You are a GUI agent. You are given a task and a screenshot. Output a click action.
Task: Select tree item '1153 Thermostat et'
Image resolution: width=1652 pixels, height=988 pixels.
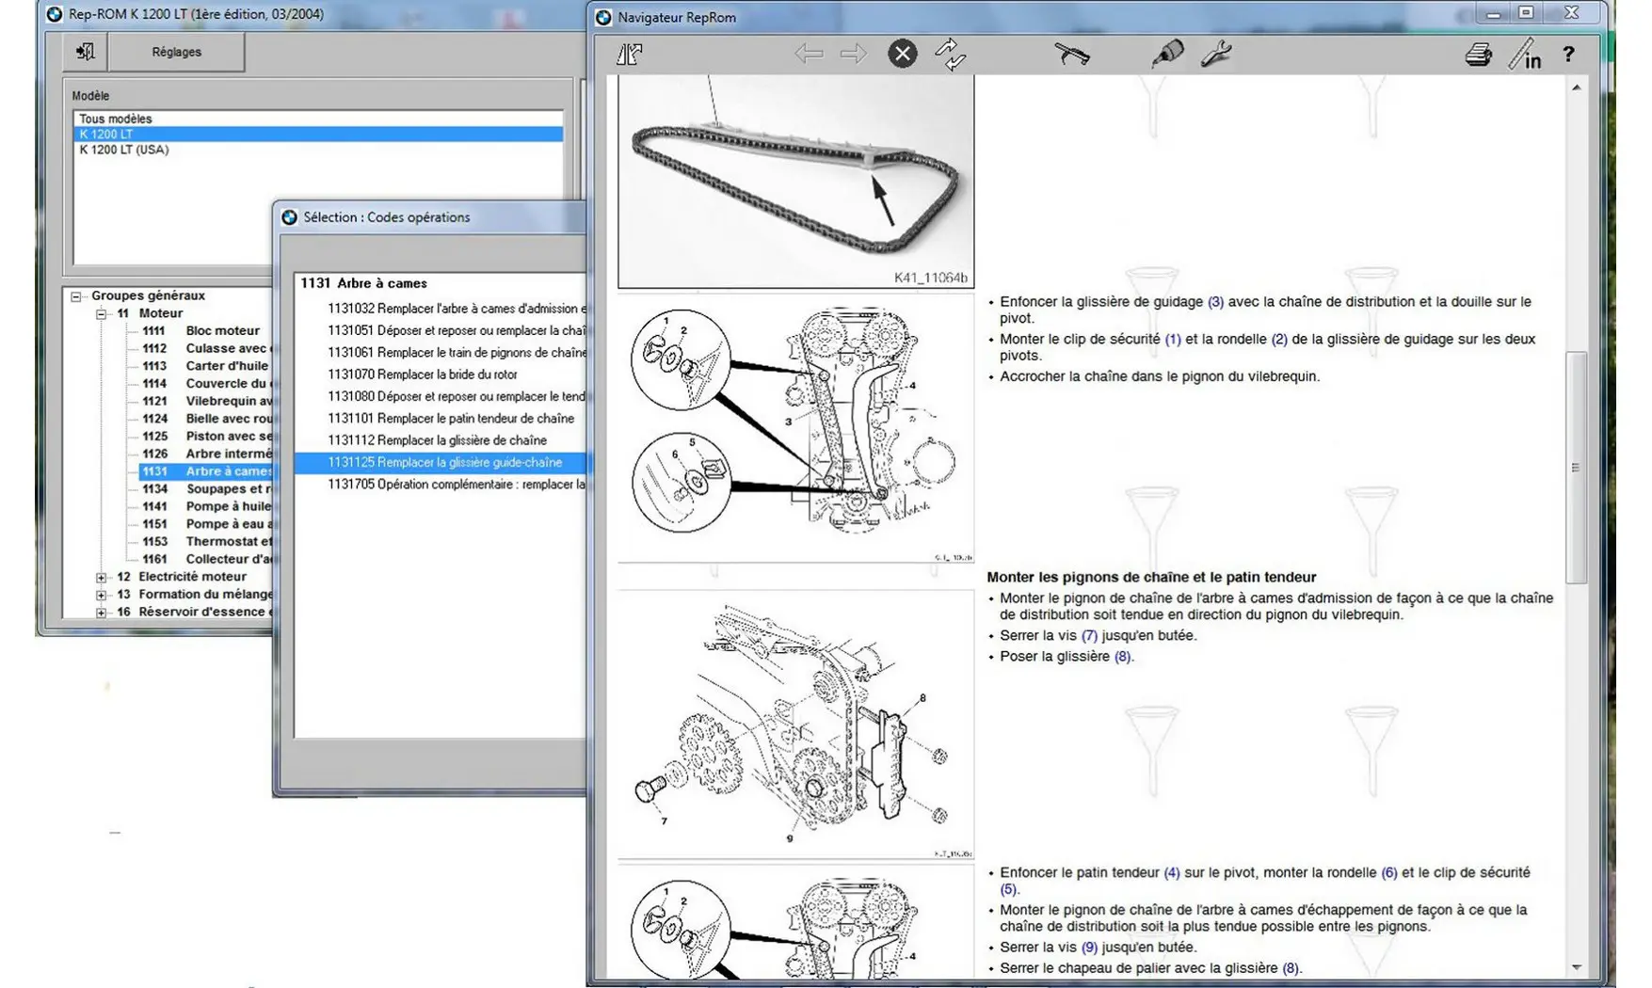[x=205, y=541]
